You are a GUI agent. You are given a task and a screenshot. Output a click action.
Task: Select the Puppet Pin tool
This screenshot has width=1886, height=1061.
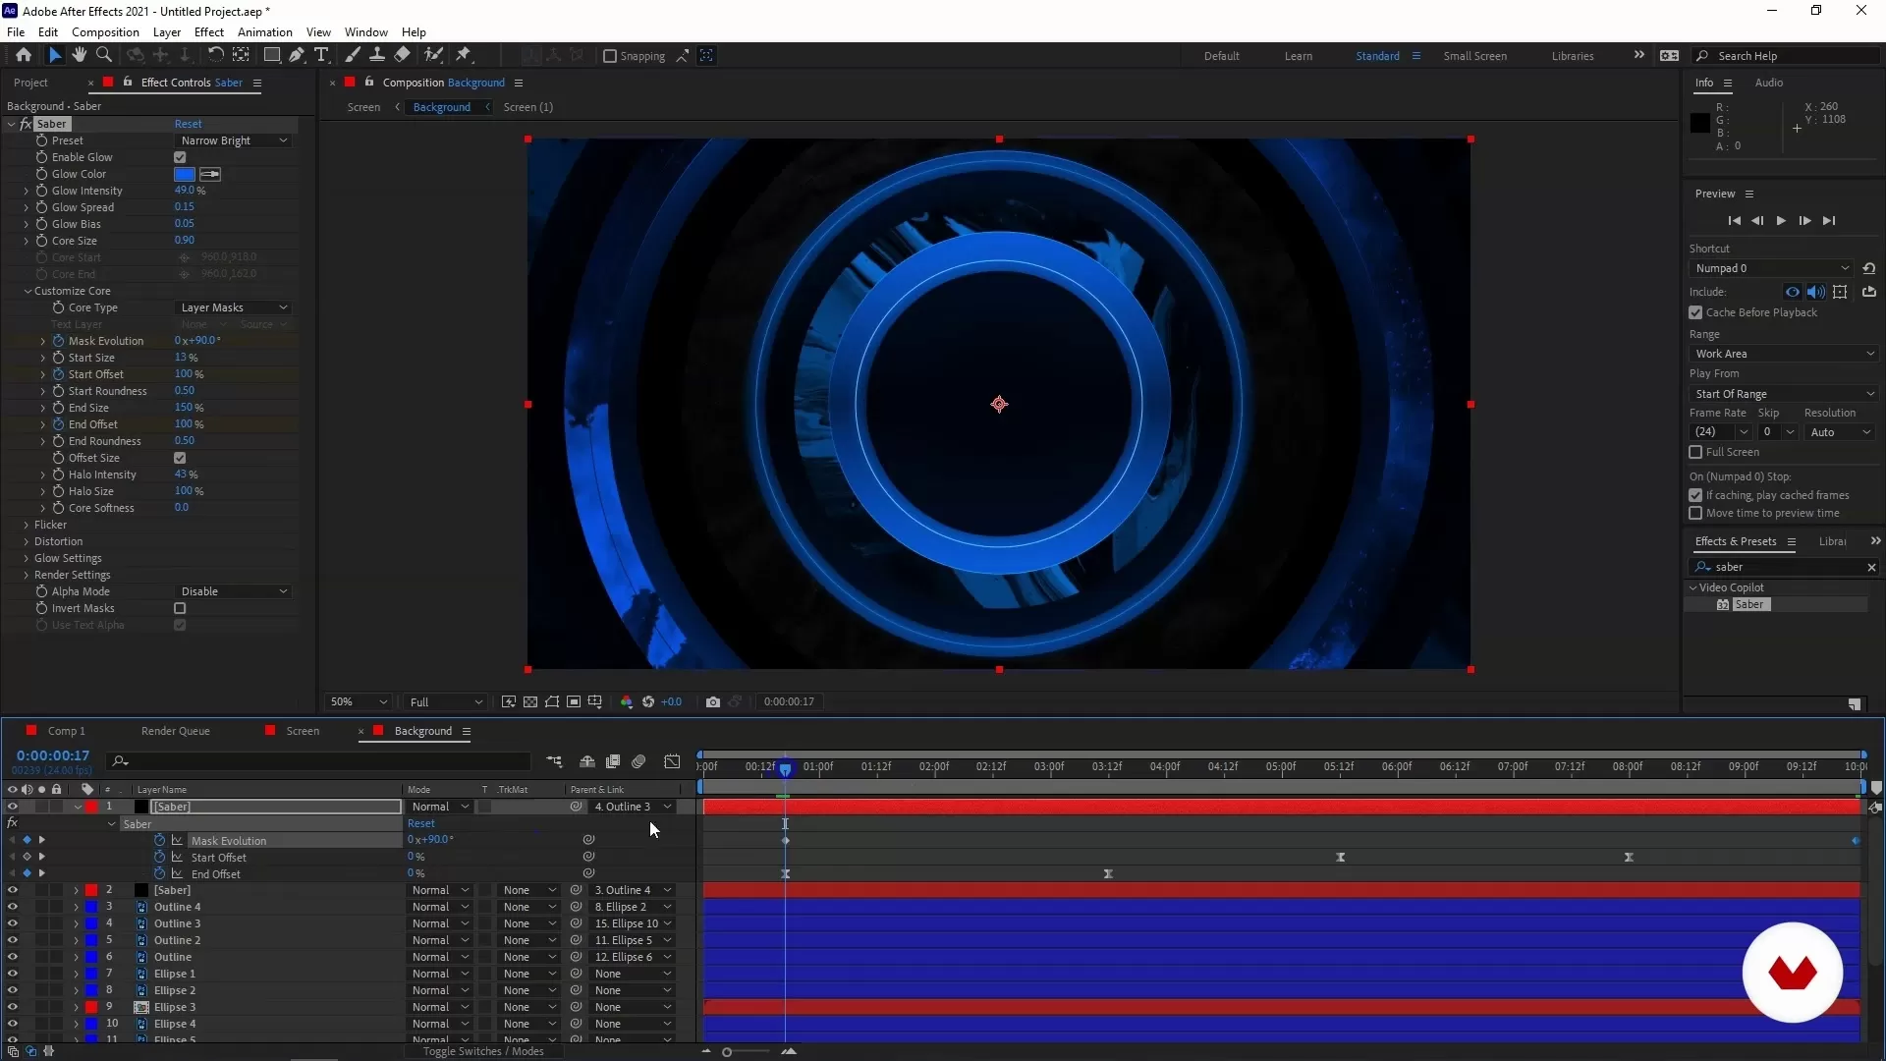pyautogui.click(x=464, y=55)
